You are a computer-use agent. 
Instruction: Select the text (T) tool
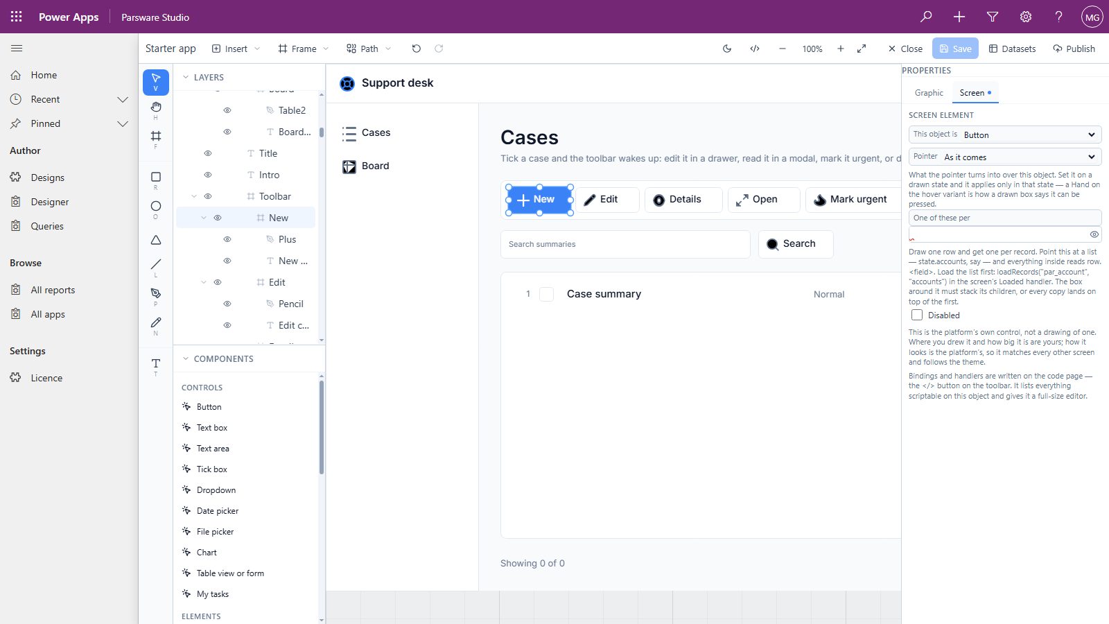coord(156,367)
